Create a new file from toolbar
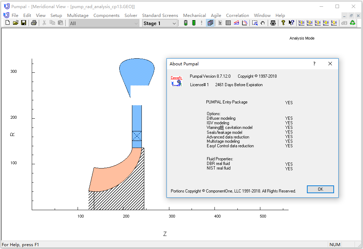363x249 pixels. click(x=7, y=23)
